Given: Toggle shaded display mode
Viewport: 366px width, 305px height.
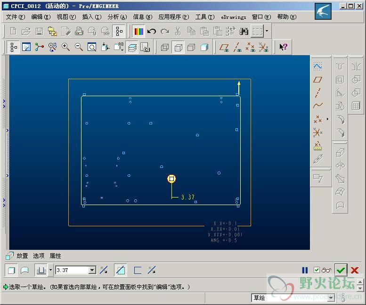Looking at the screenshot, I should coord(204,47).
